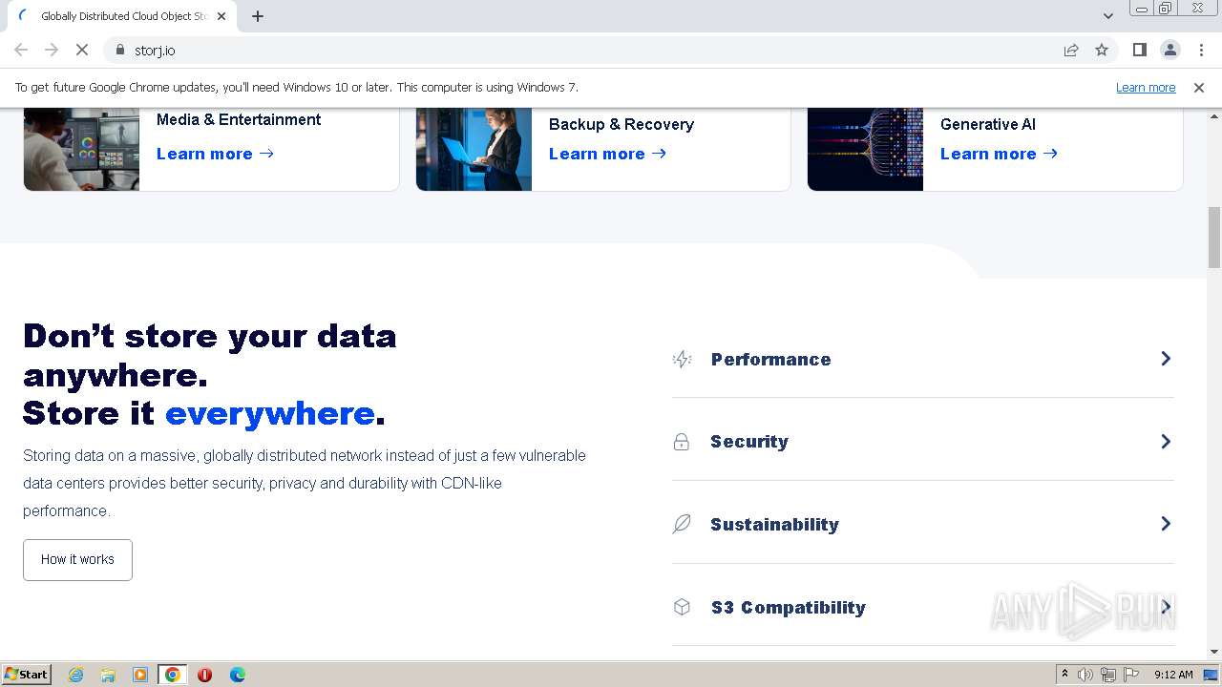Expand the Performance section chevron

click(1166, 359)
